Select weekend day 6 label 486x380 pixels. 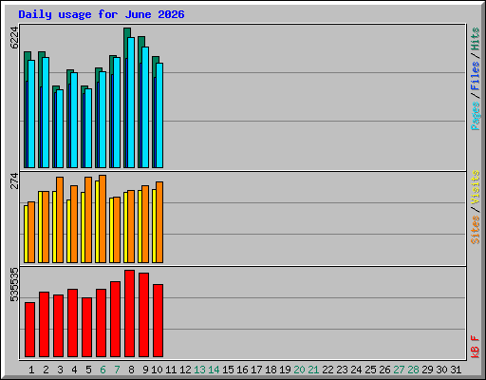(103, 370)
